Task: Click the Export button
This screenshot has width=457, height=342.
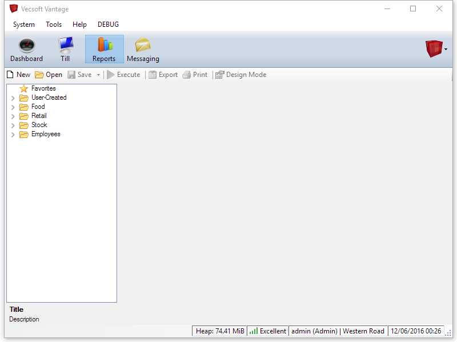Action: tap(163, 75)
